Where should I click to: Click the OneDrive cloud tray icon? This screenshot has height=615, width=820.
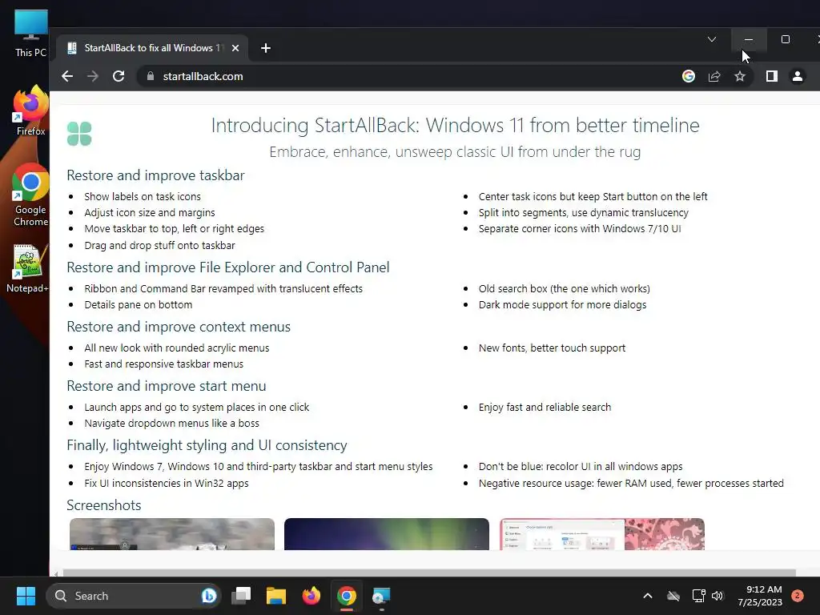pyautogui.click(x=673, y=596)
